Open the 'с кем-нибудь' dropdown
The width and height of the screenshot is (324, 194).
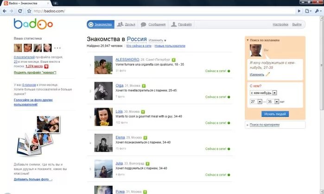[263, 93]
